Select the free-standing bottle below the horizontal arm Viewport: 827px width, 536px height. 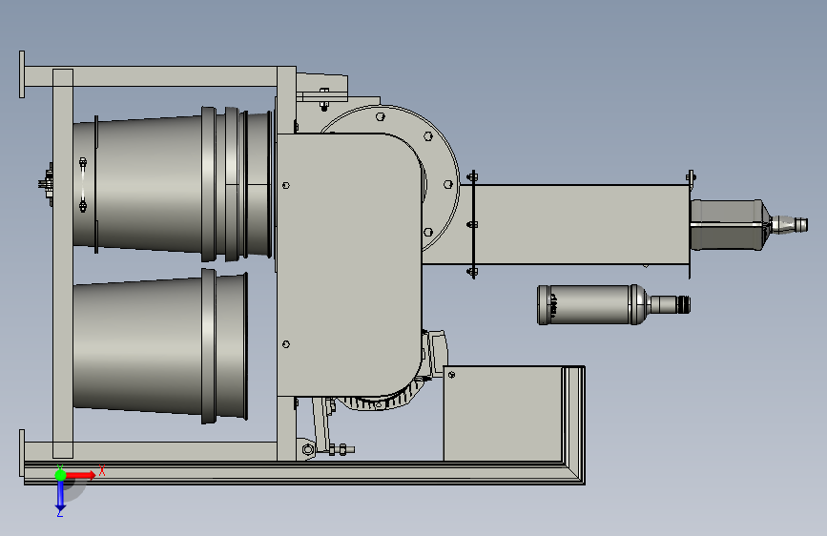click(613, 305)
